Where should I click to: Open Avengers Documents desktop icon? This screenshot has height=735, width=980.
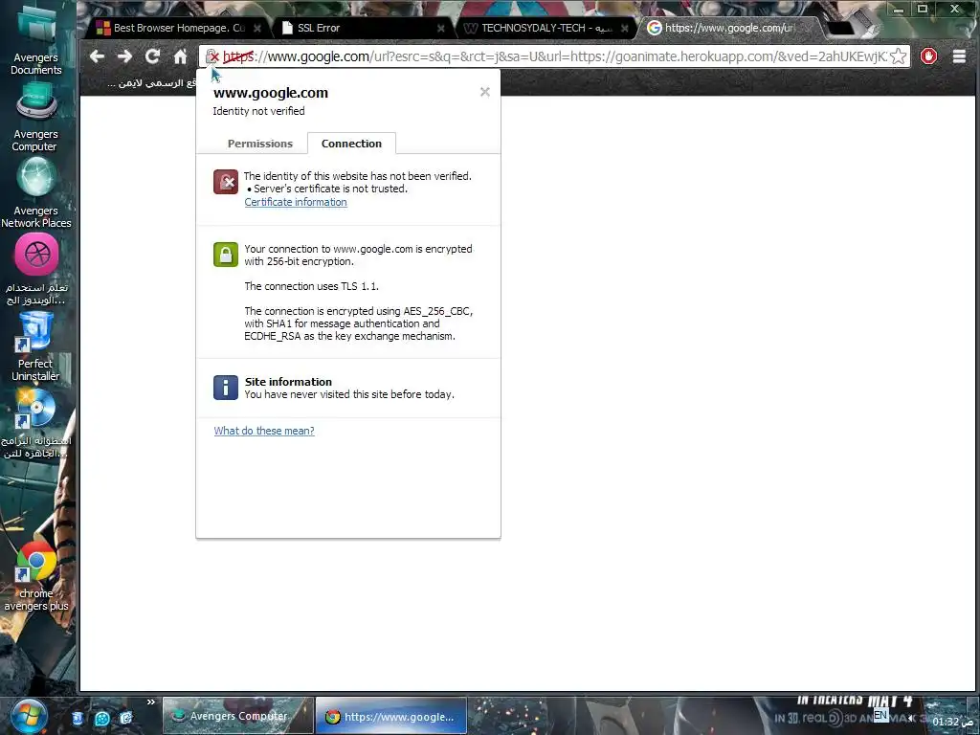point(36,40)
